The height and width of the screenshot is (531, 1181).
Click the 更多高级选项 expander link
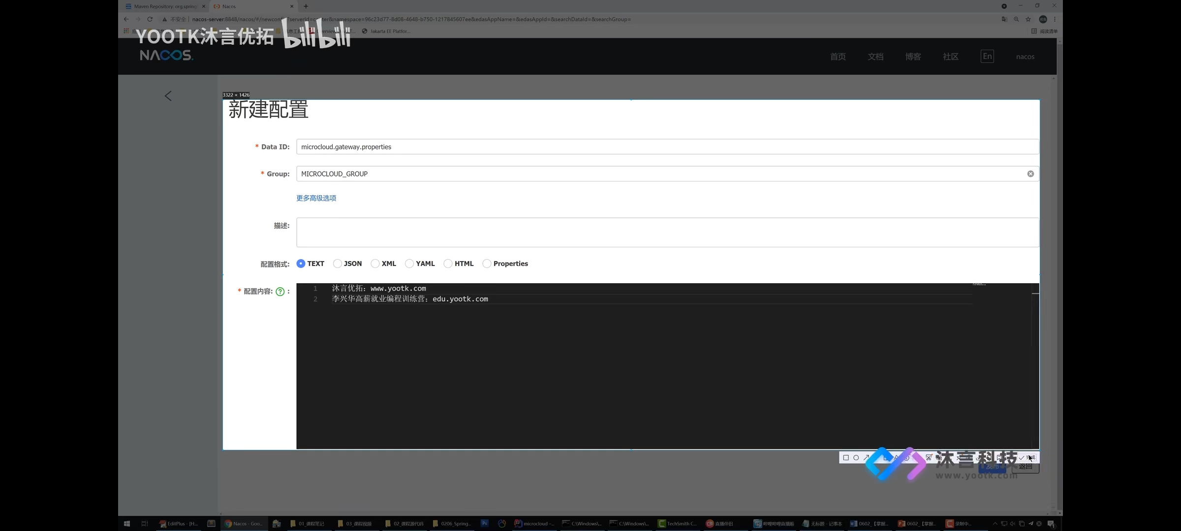[x=315, y=197]
